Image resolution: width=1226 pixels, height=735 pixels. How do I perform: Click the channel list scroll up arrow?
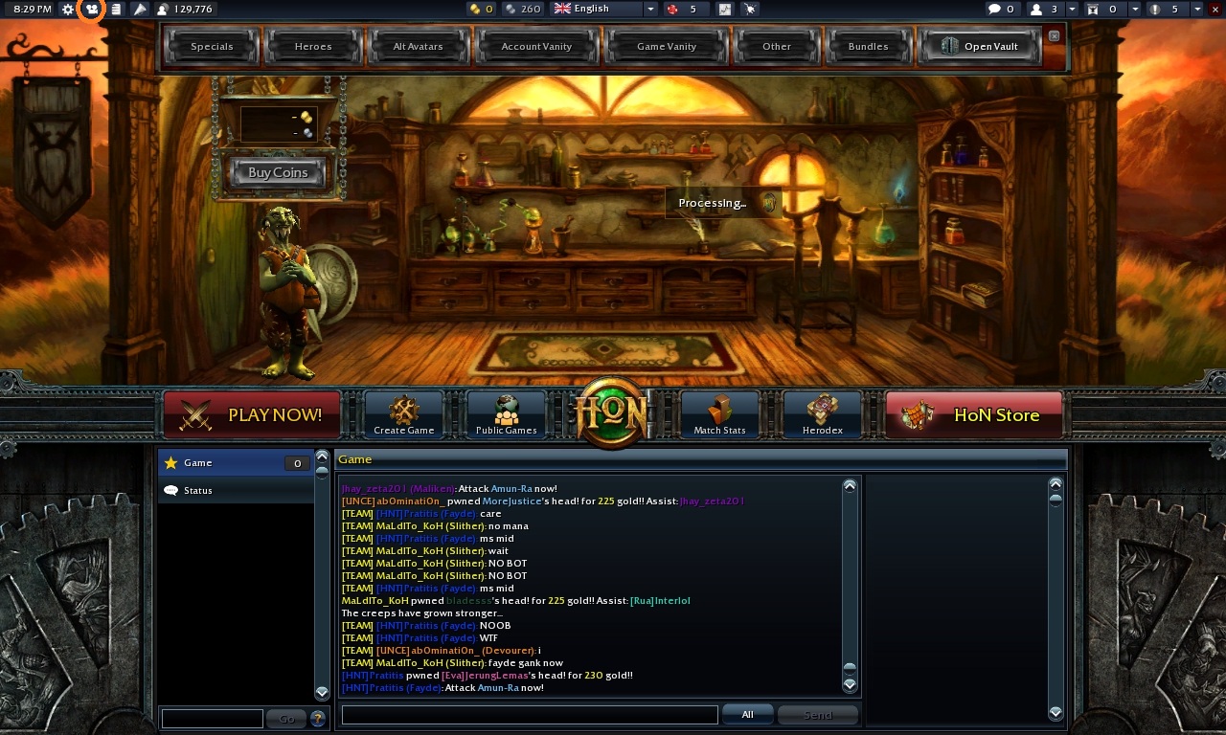[322, 457]
